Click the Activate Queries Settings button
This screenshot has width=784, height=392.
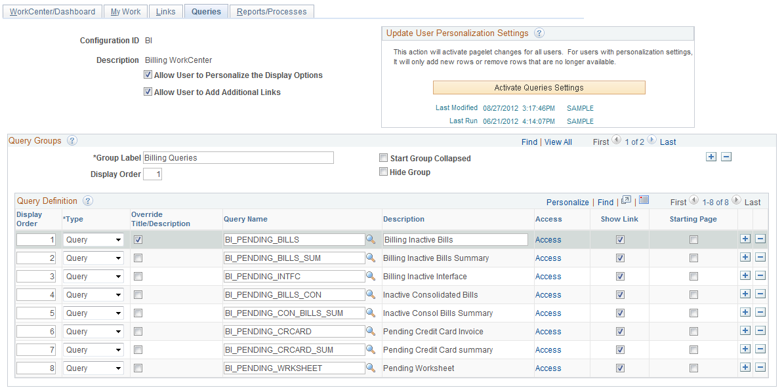pos(539,87)
